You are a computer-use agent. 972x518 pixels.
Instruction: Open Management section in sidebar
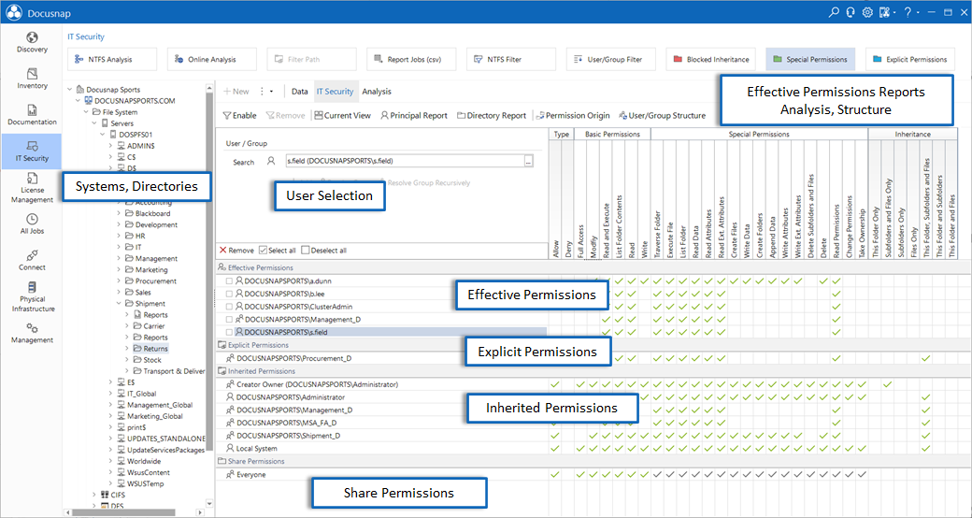point(32,333)
